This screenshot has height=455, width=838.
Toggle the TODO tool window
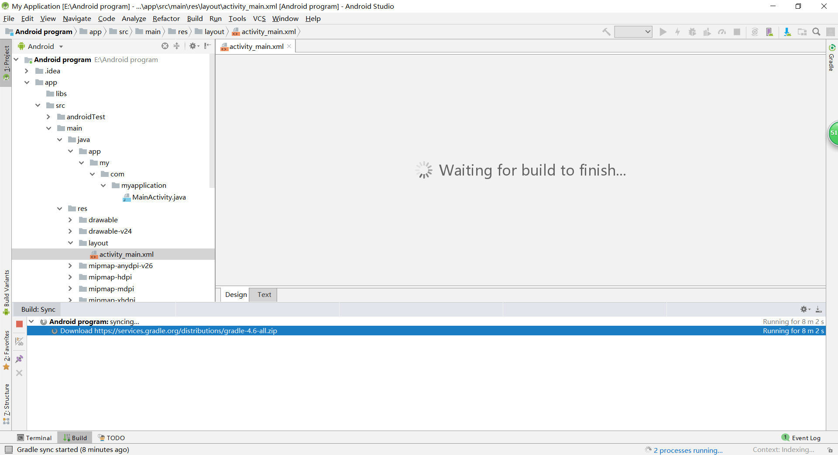pos(112,438)
